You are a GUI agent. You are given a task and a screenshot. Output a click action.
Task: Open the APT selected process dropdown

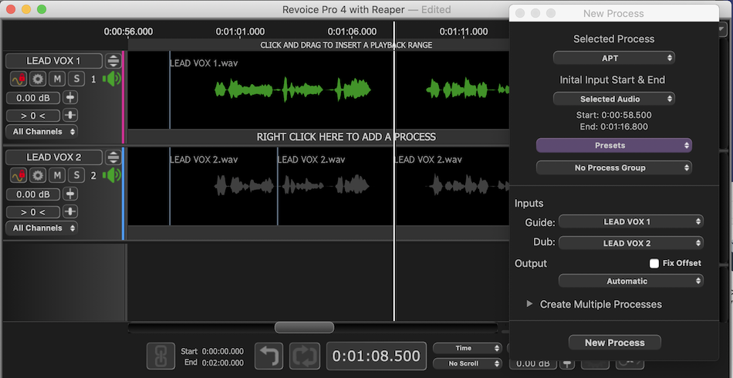pyautogui.click(x=613, y=58)
